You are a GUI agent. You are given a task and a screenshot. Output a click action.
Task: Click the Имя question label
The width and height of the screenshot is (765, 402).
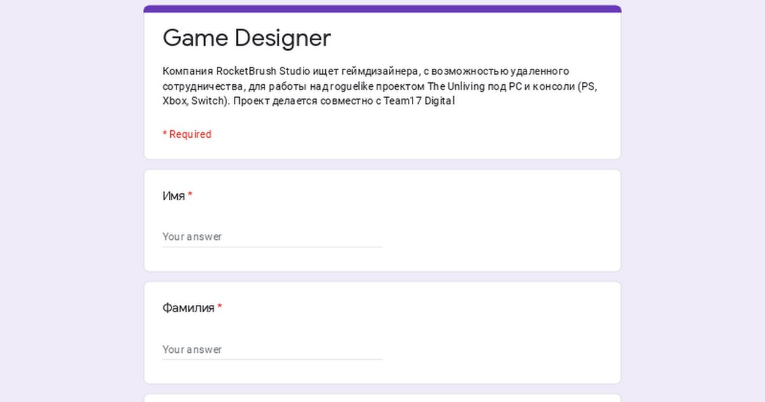177,197
